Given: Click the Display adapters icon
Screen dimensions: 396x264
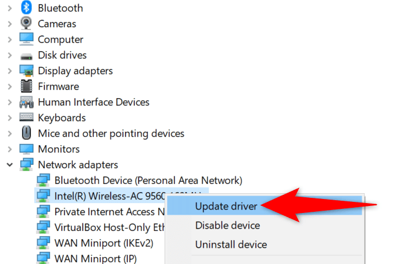Looking at the screenshot, I should click(x=27, y=71).
